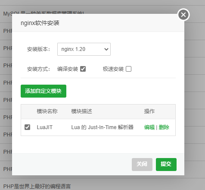Click the 模块名称 column header
The image size is (205, 190).
[47, 111]
